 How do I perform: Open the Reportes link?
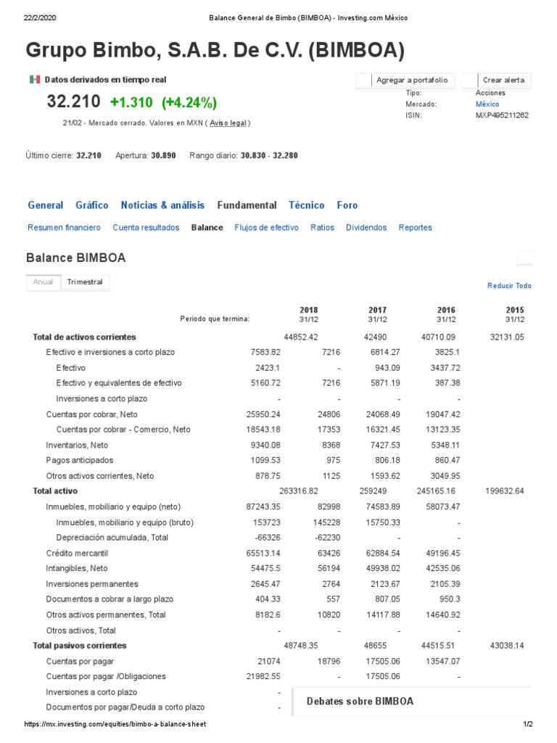coord(416,227)
